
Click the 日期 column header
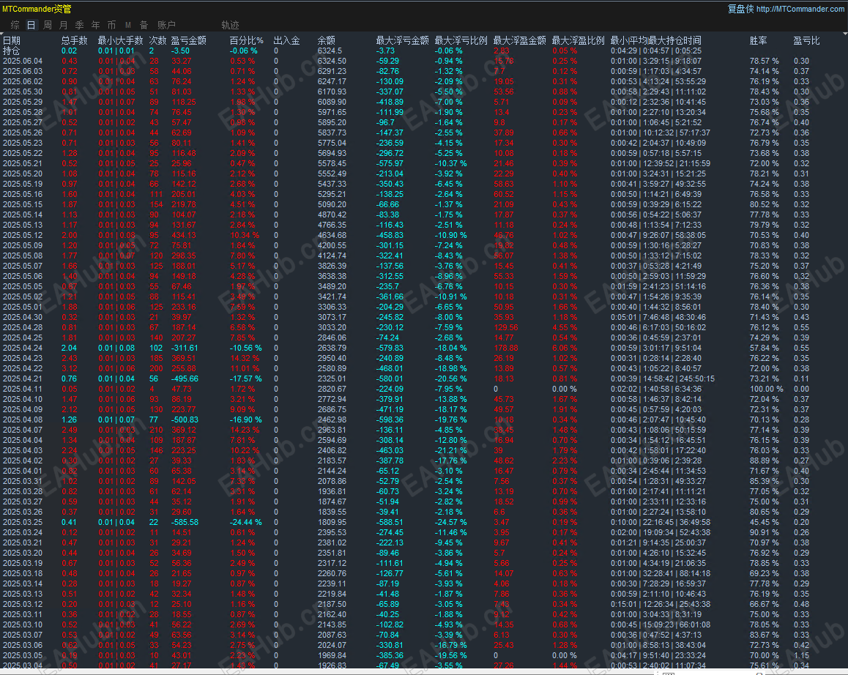click(x=12, y=40)
